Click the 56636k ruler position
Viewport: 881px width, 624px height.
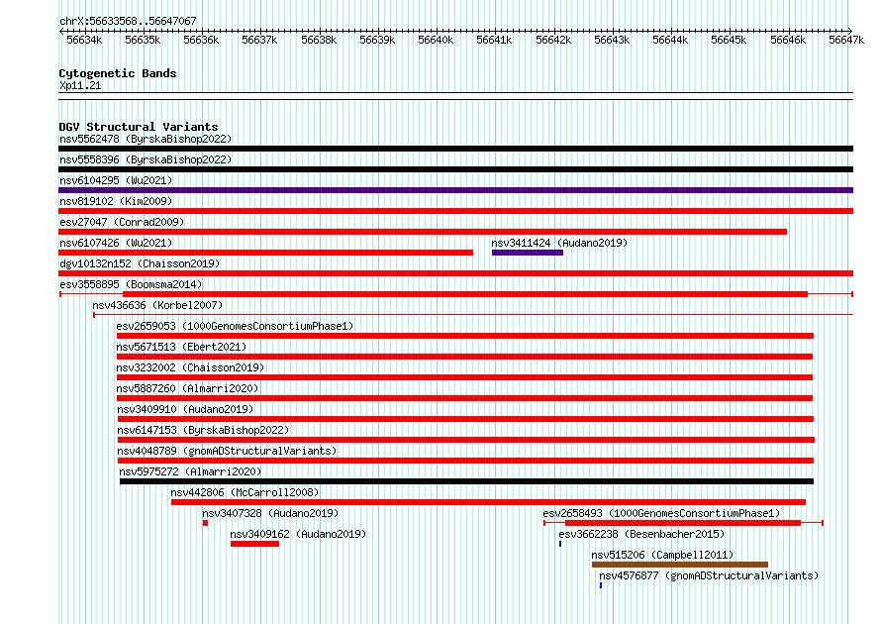[x=201, y=40]
